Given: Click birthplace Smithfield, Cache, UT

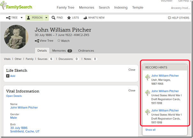Looking at the screenshot, I should [x=25, y=131].
